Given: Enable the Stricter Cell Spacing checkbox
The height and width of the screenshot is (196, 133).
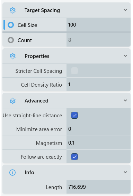Looking at the screenshot, I should coord(74,71).
